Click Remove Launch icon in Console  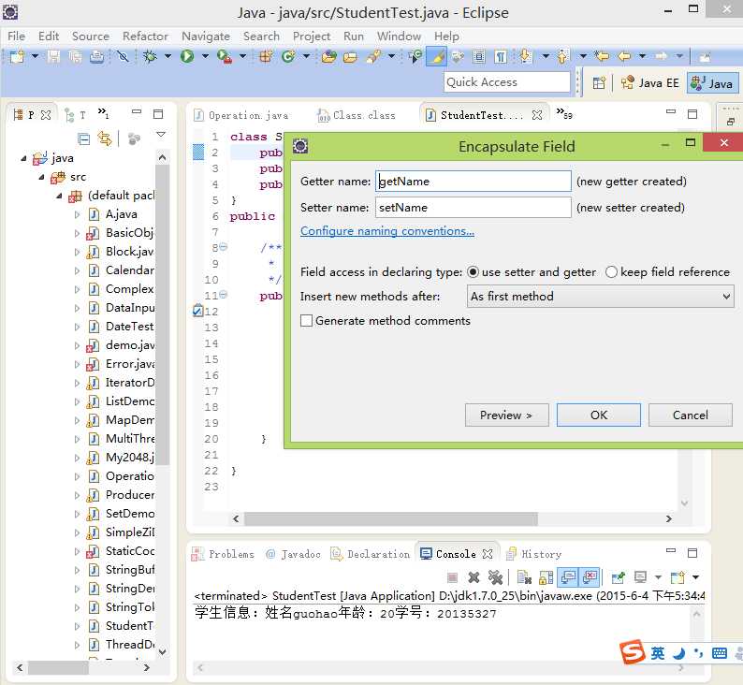(473, 577)
